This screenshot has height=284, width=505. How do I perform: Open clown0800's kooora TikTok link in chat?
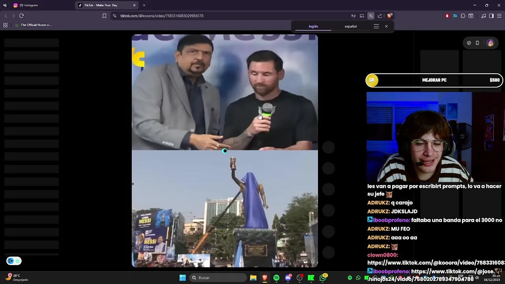(x=436, y=263)
